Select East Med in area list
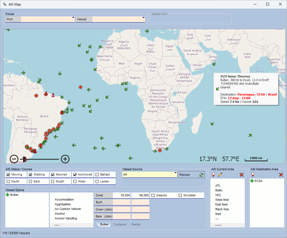This screenshot has height=238, width=287. pos(221,204)
